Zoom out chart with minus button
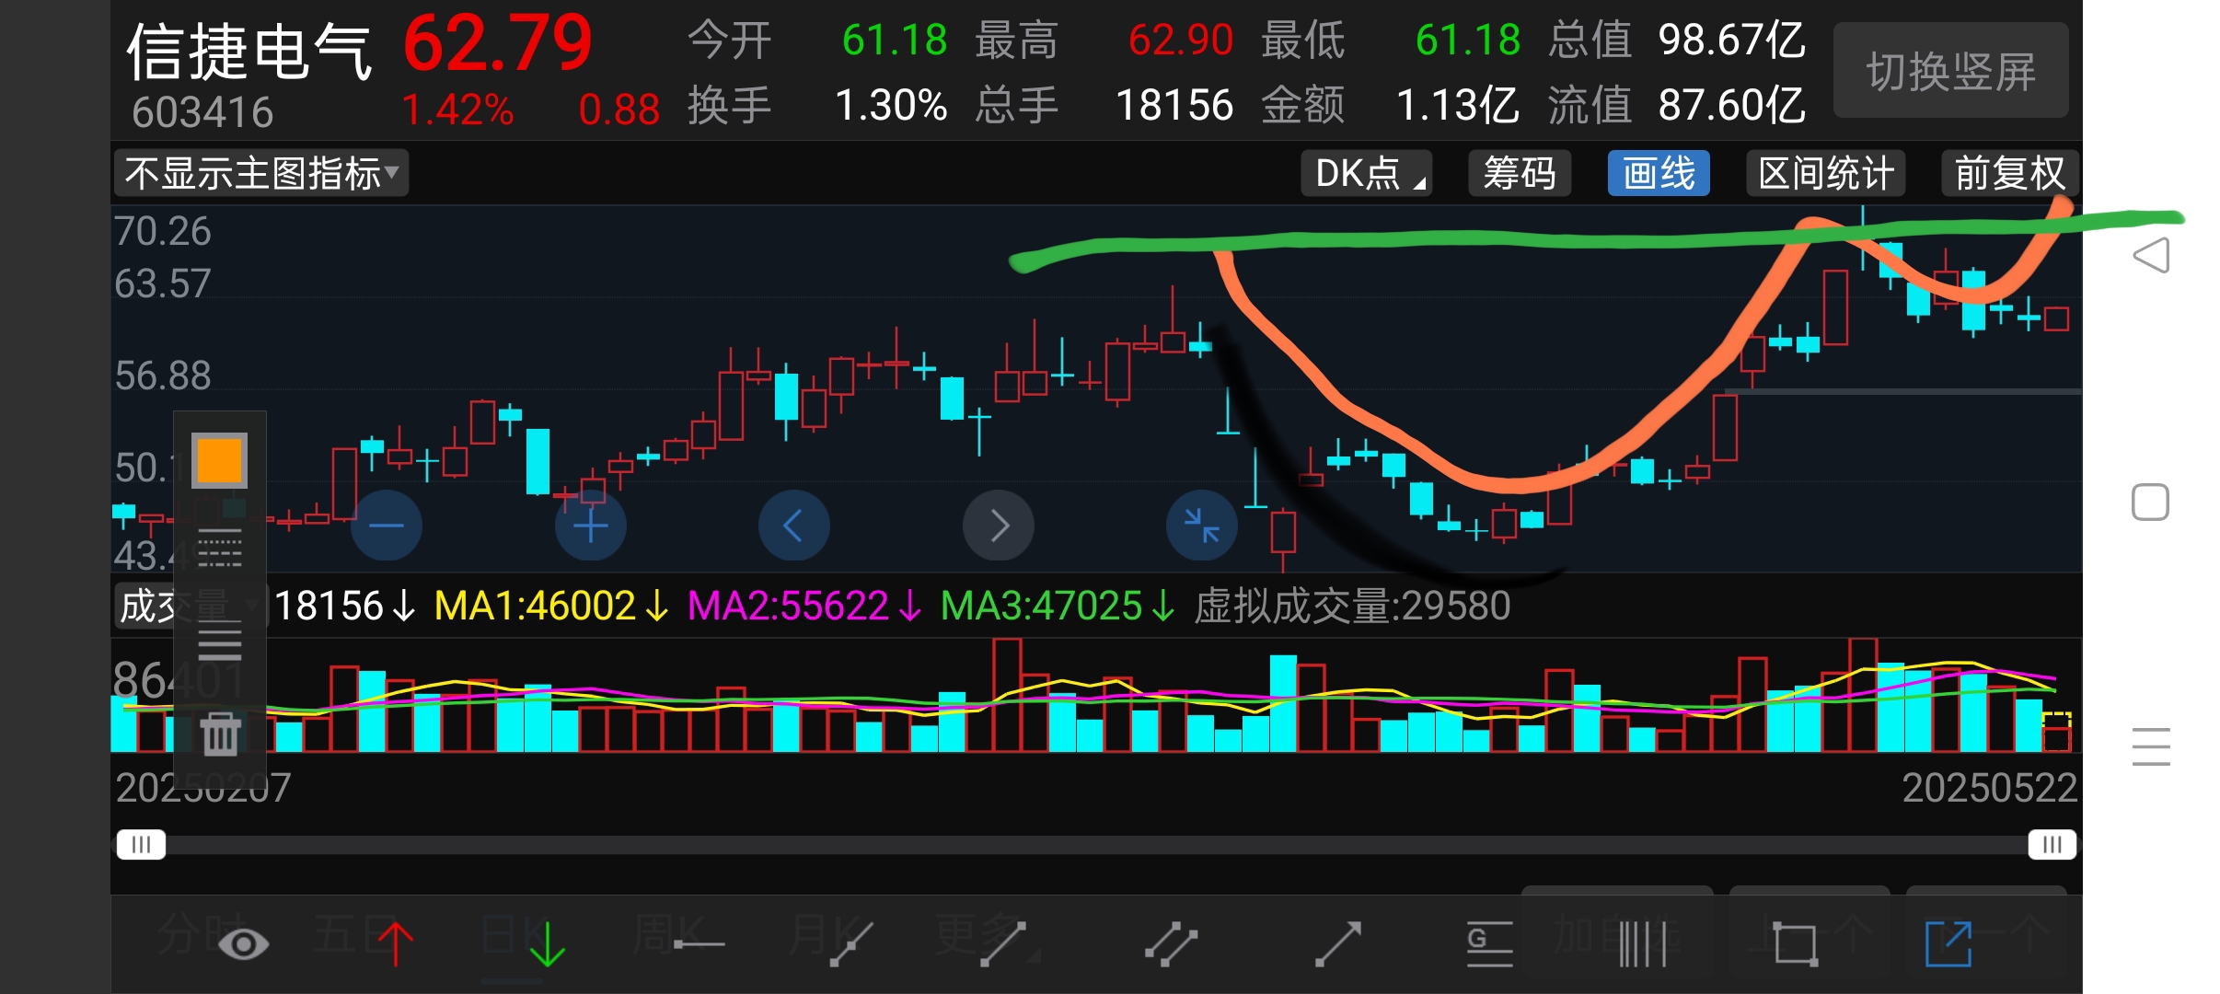2220x994 pixels. coord(387,526)
